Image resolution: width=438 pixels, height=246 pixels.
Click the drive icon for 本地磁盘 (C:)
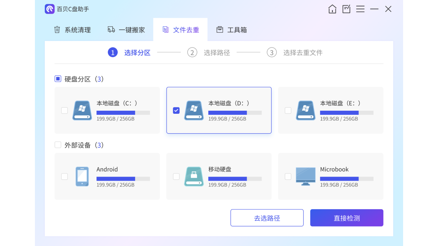coord(82,110)
